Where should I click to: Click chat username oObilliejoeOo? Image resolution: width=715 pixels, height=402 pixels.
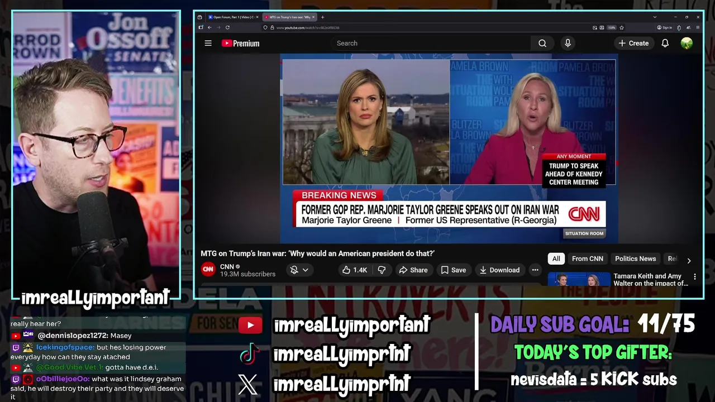click(63, 379)
